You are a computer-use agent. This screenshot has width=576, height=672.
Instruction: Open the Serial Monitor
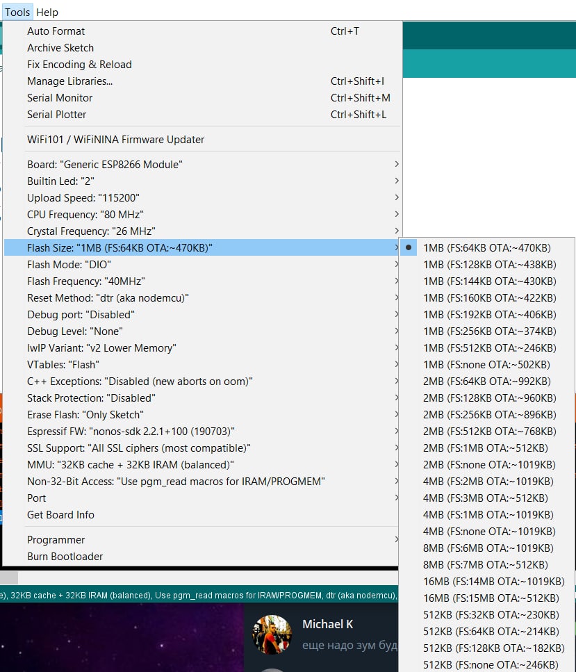point(201,98)
